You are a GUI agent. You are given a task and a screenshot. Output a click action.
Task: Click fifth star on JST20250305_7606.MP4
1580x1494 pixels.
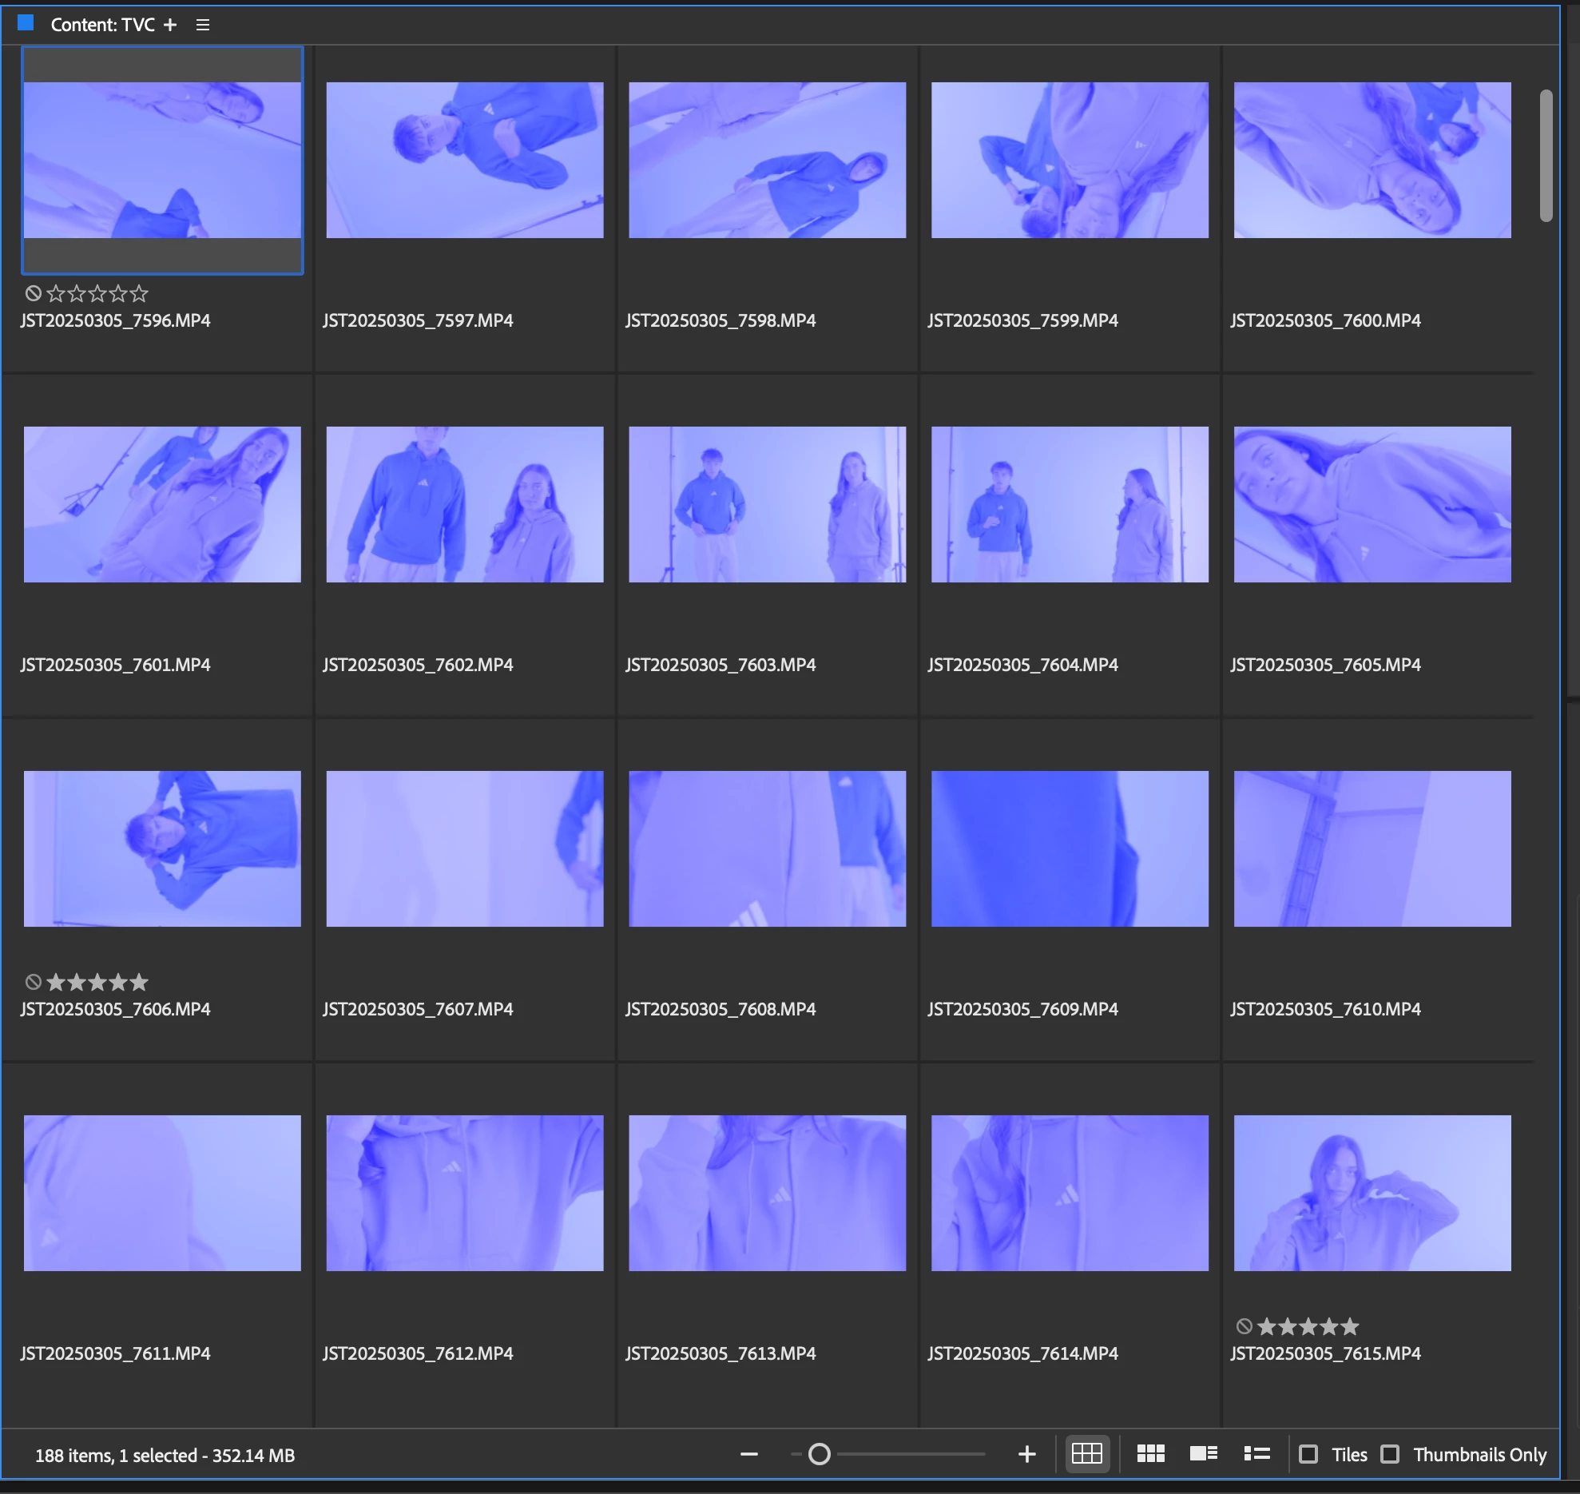tap(139, 982)
